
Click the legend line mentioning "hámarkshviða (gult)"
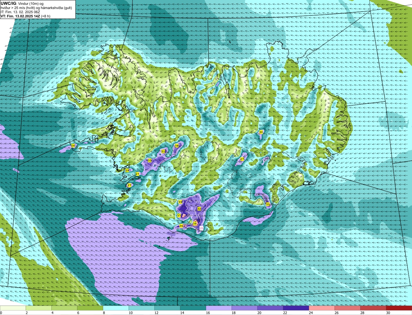(x=36, y=7)
